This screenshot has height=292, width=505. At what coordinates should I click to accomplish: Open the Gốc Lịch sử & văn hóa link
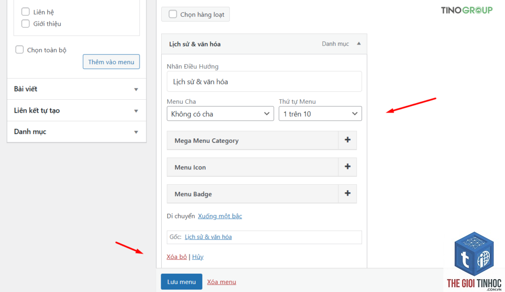tap(209, 237)
